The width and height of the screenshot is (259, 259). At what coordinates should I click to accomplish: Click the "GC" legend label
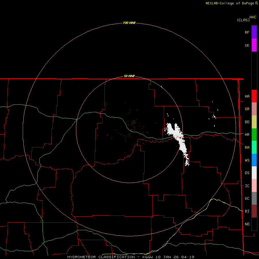tap(247, 199)
